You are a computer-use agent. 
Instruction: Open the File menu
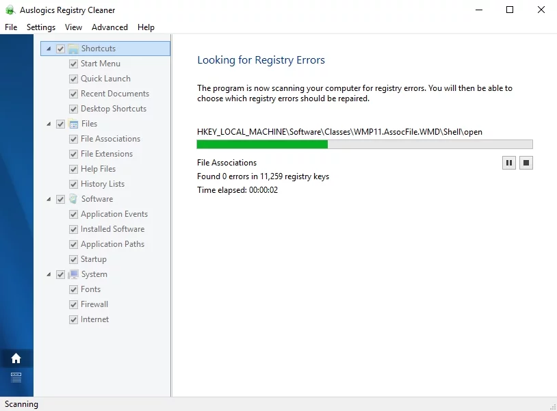click(11, 27)
